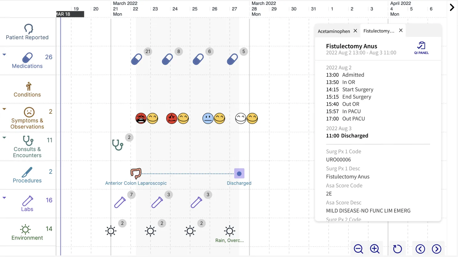
Task: Switch to the Fistulectomy tab
Action: pyautogui.click(x=379, y=31)
